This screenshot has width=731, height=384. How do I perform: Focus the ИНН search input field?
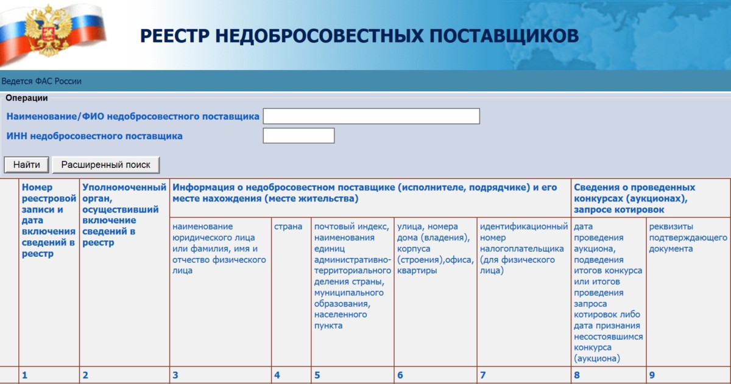298,136
